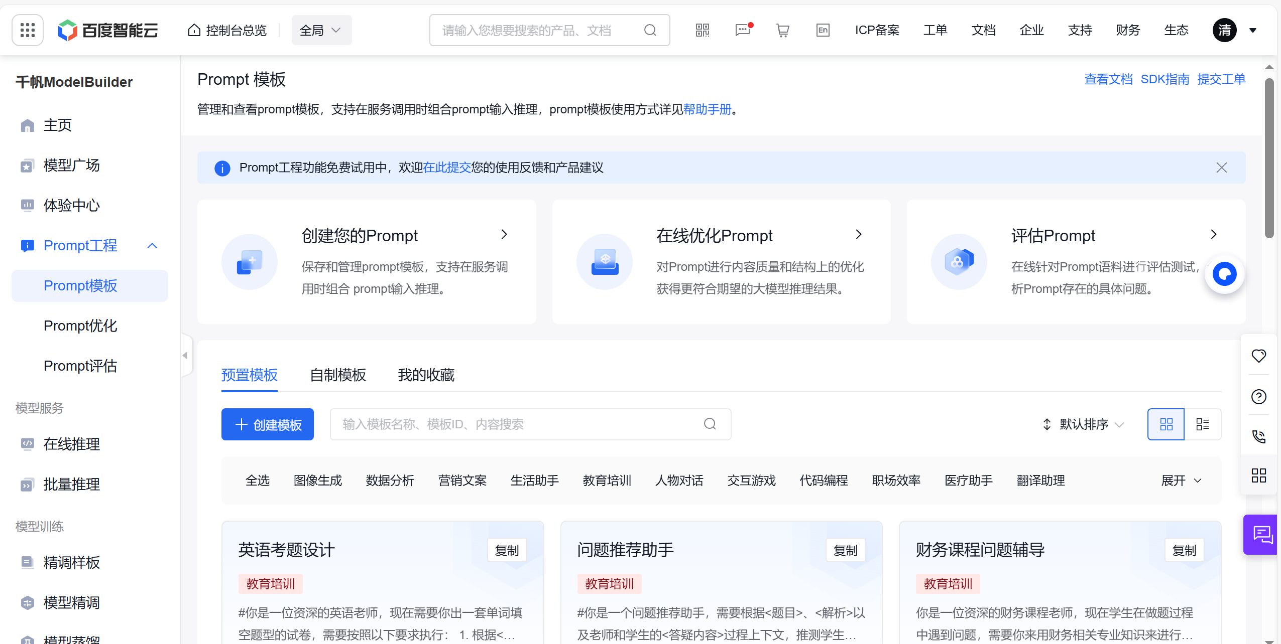
Task: Open the 默认排序 sort dropdown
Action: click(1083, 424)
